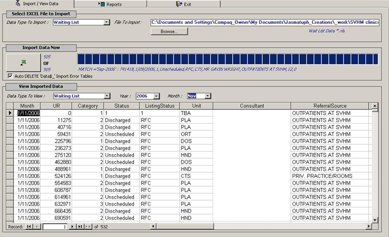This screenshot has height=237, width=389.
Task: Click the CTS unit cell
Action: [x=197, y=176]
